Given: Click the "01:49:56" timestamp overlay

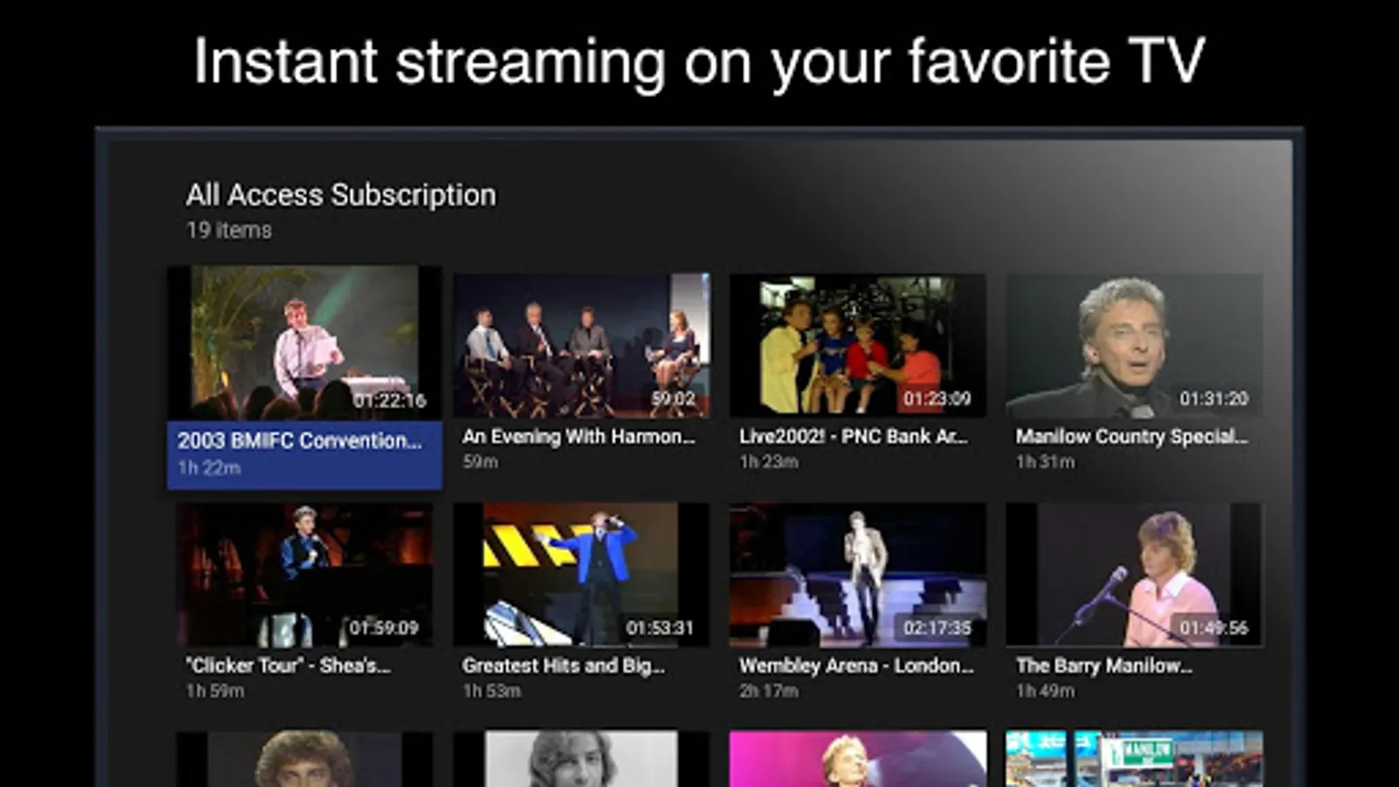Looking at the screenshot, I should tap(1214, 628).
